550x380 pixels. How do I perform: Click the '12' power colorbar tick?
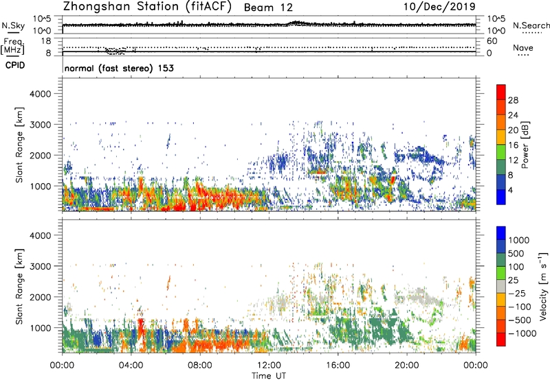coord(513,161)
